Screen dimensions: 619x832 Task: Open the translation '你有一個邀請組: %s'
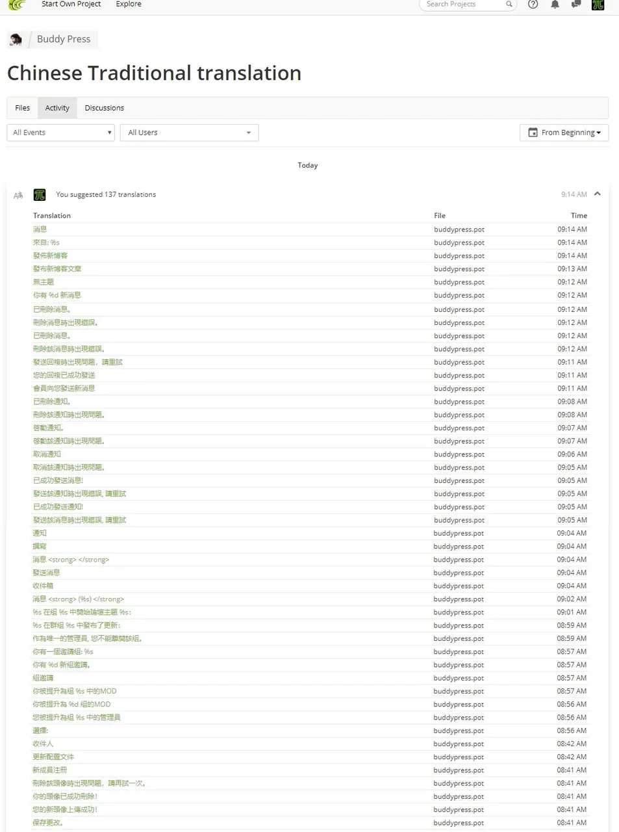coord(63,651)
